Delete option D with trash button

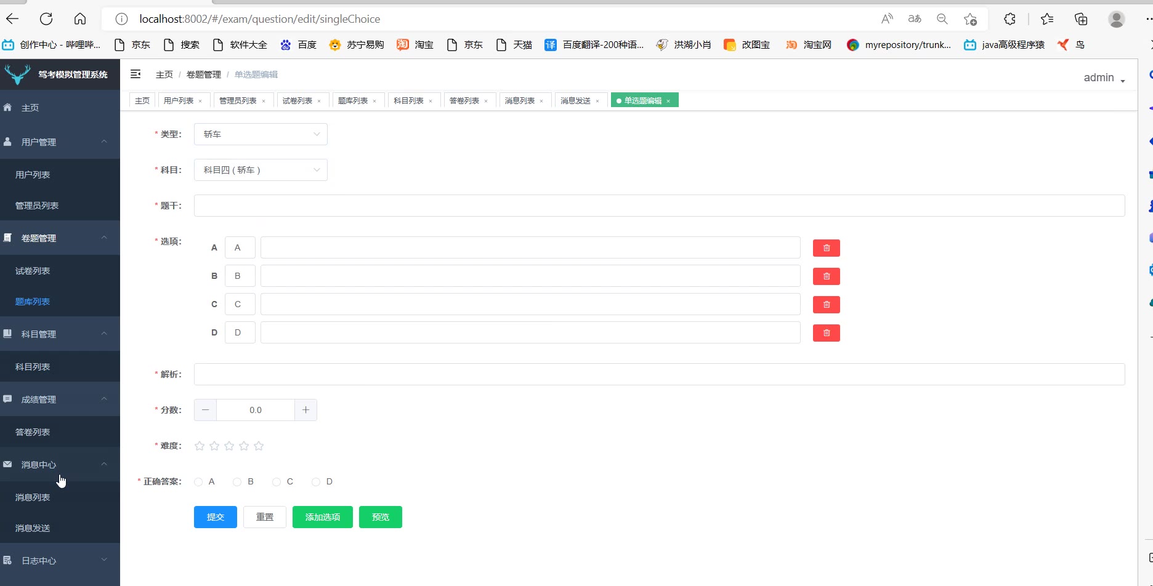[x=827, y=332]
